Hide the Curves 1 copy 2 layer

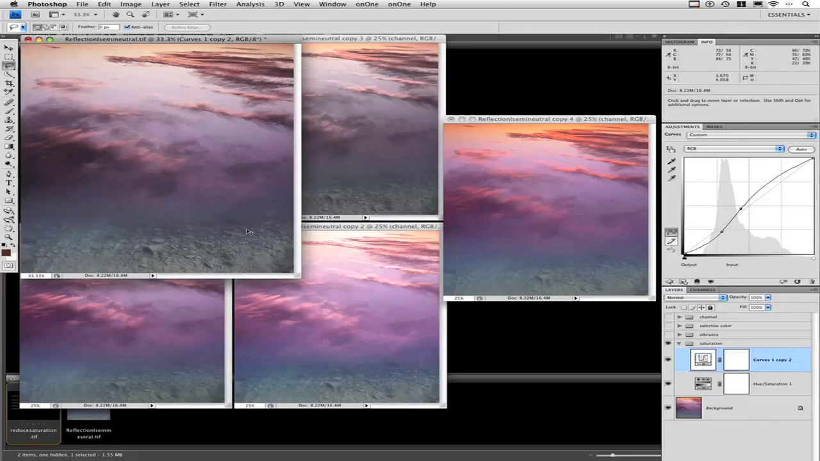click(x=669, y=360)
